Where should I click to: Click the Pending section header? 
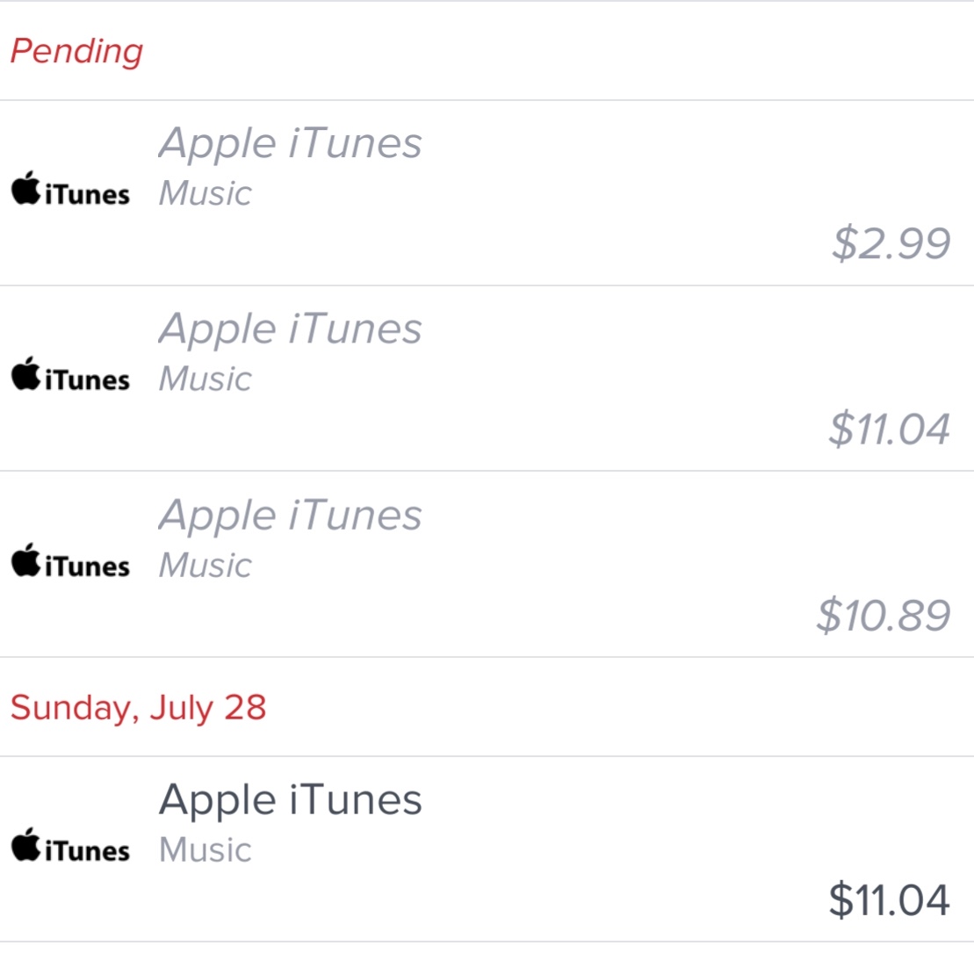[x=76, y=51]
